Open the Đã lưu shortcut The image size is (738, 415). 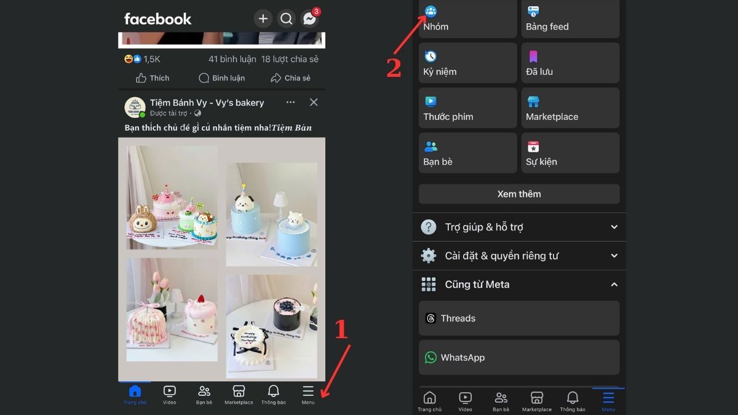click(570, 63)
